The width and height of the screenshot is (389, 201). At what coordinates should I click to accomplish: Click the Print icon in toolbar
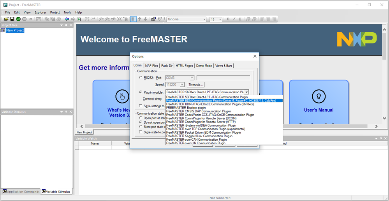[x=59, y=19]
